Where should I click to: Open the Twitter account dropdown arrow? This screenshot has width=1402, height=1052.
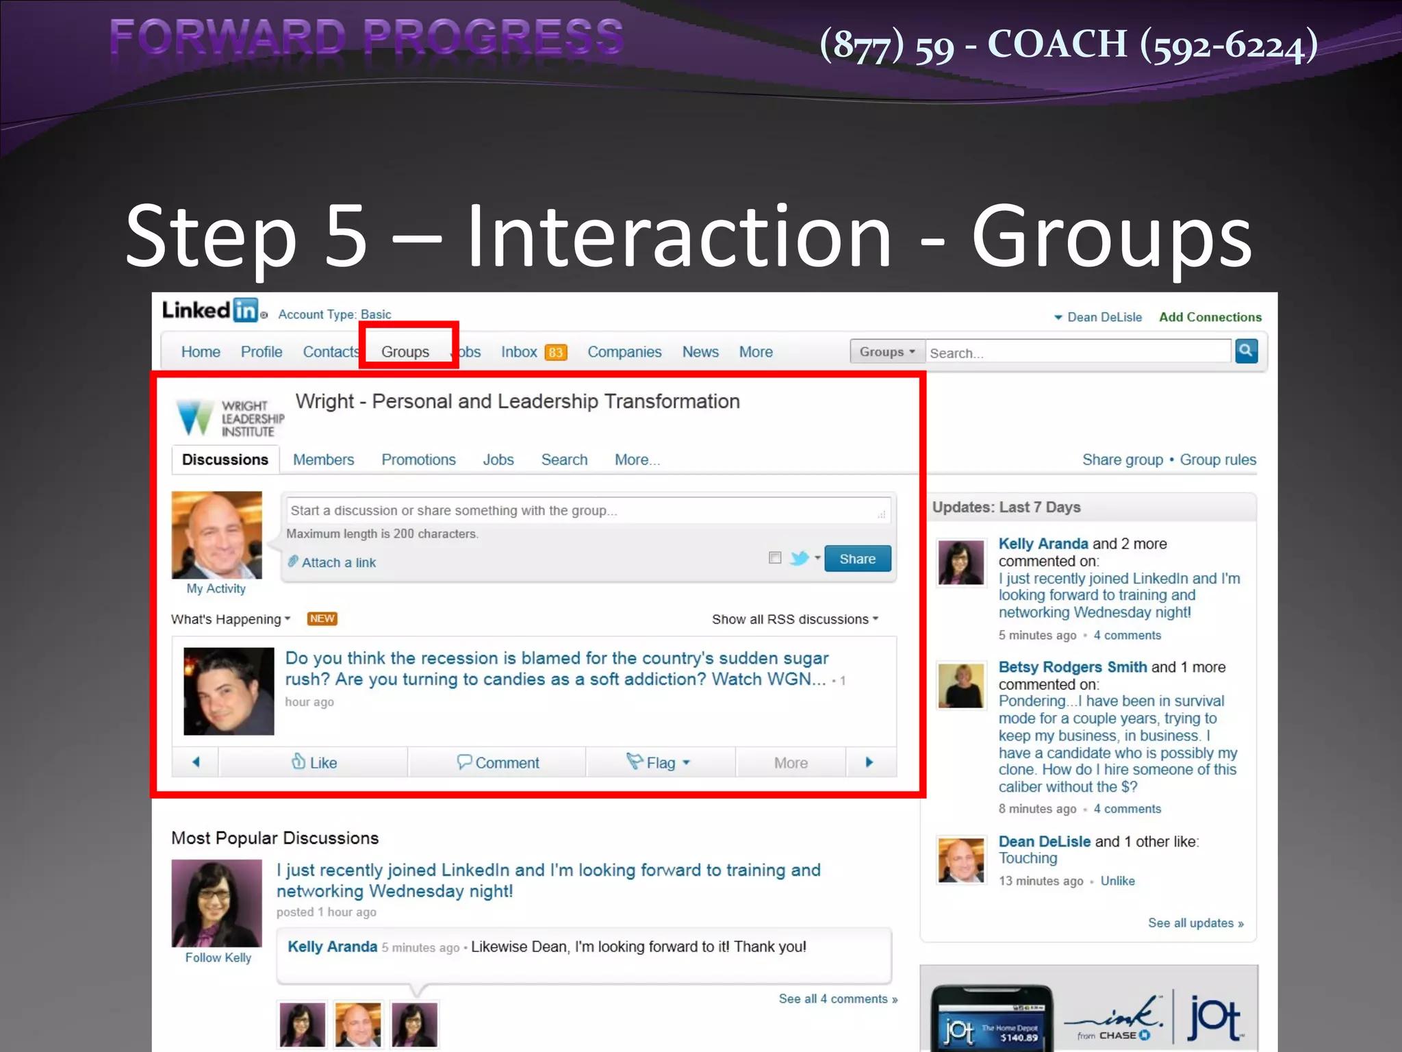tap(817, 558)
